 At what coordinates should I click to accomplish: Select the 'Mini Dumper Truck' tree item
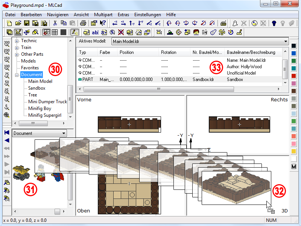click(x=47, y=102)
